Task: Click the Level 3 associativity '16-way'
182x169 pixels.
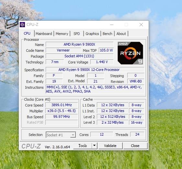Action: pos(137,122)
